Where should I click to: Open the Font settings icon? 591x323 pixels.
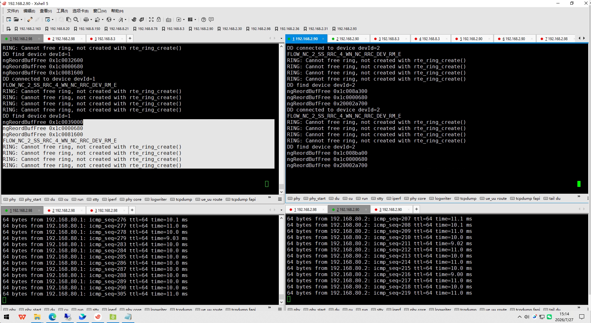(120, 19)
